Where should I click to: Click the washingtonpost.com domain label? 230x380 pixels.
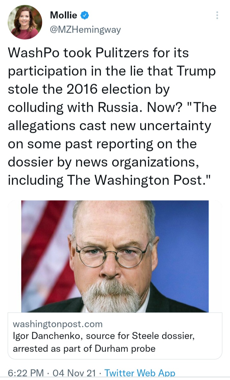(x=58, y=324)
